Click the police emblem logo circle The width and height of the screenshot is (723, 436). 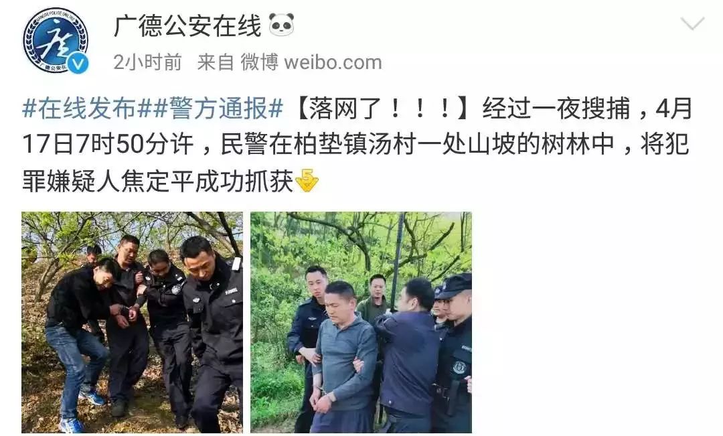[x=56, y=41]
